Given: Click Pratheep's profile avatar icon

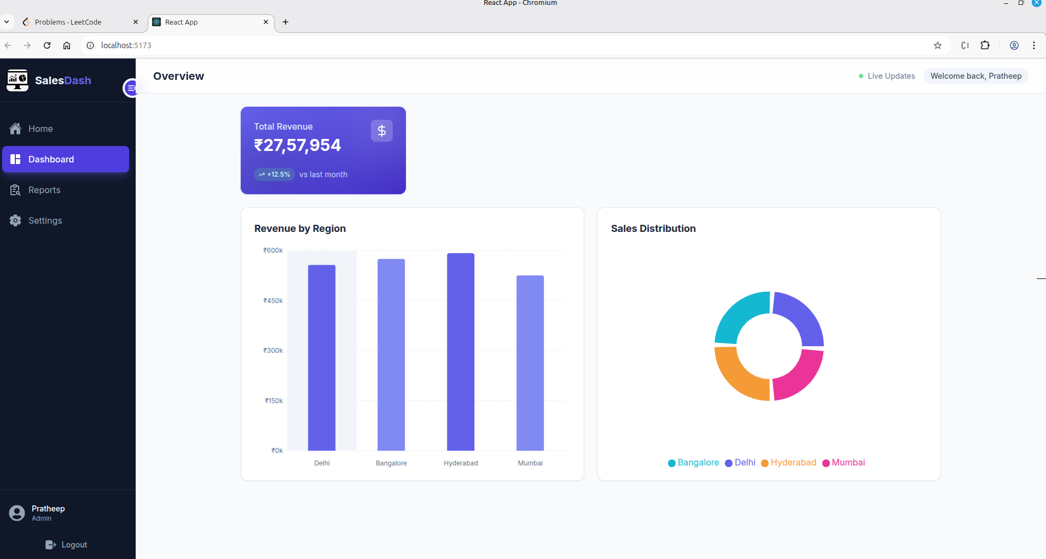Looking at the screenshot, I should coord(17,513).
